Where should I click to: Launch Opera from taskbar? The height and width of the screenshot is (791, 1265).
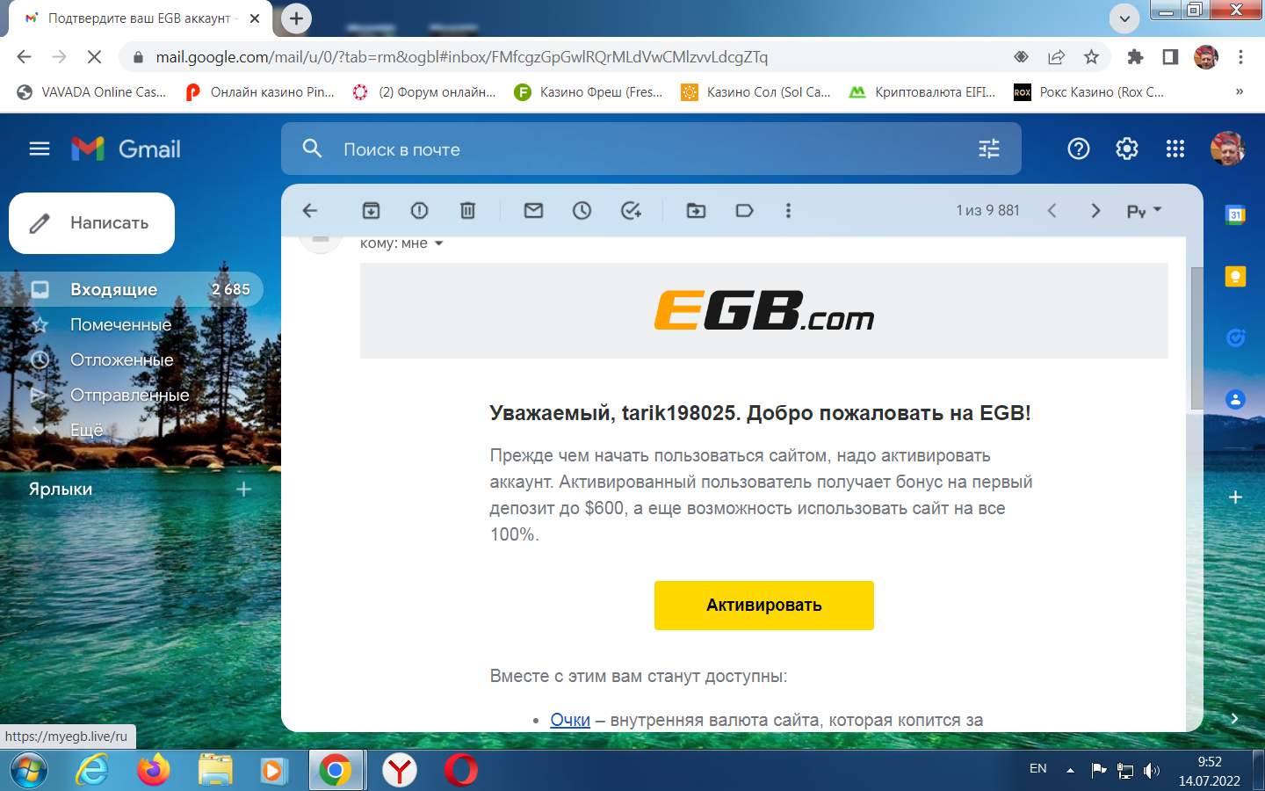pyautogui.click(x=460, y=771)
